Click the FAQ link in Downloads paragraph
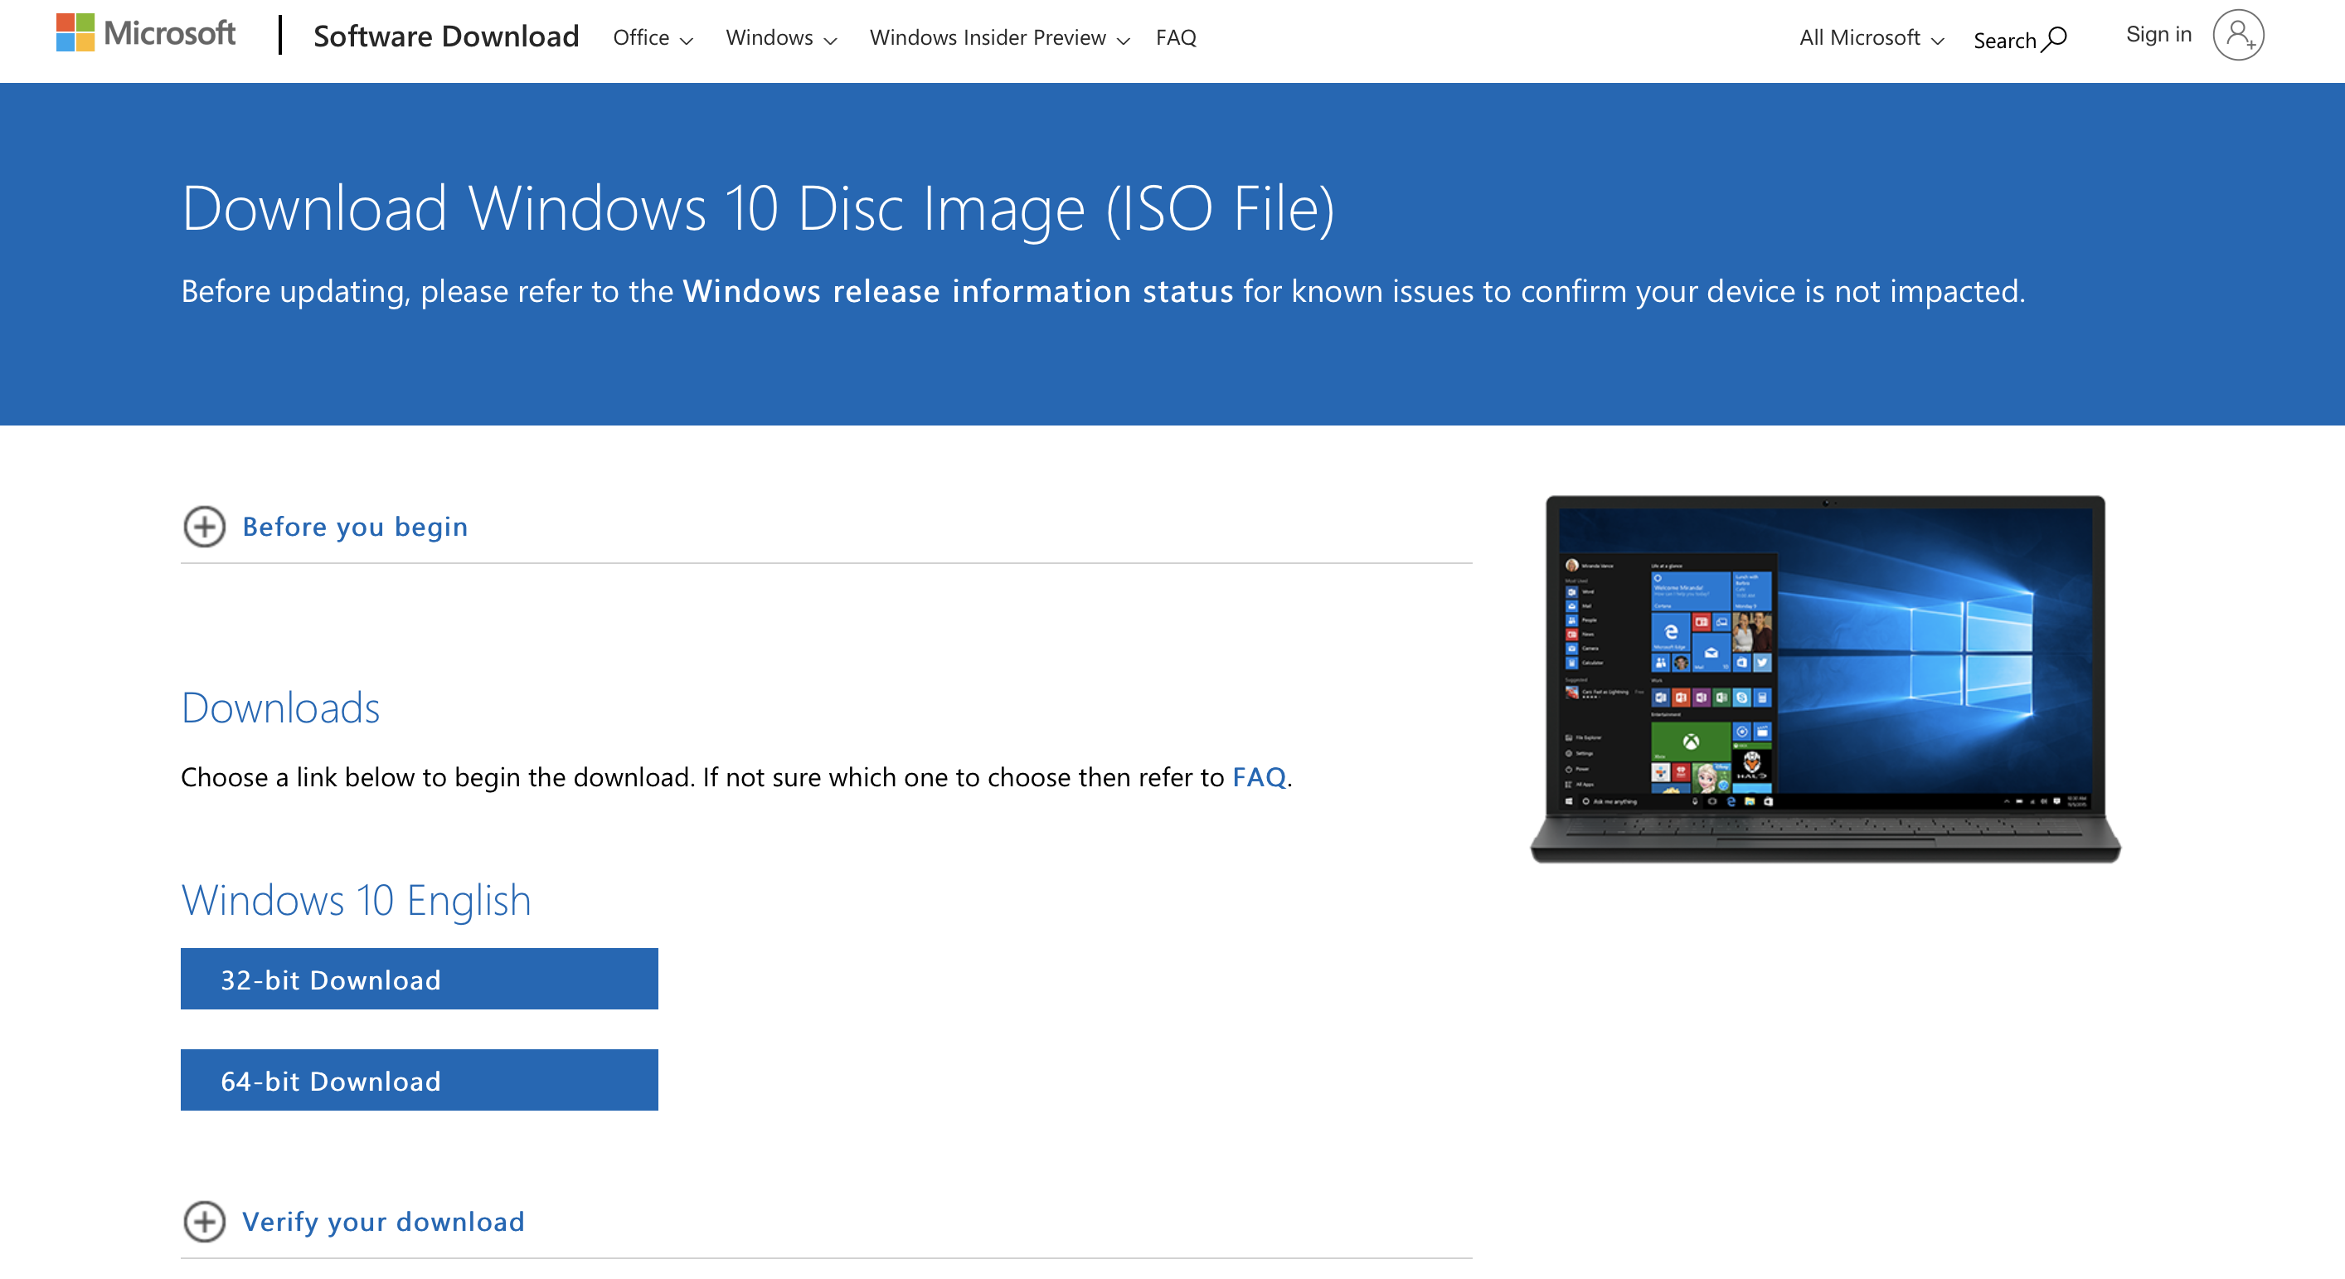The height and width of the screenshot is (1279, 2345). click(1259, 777)
